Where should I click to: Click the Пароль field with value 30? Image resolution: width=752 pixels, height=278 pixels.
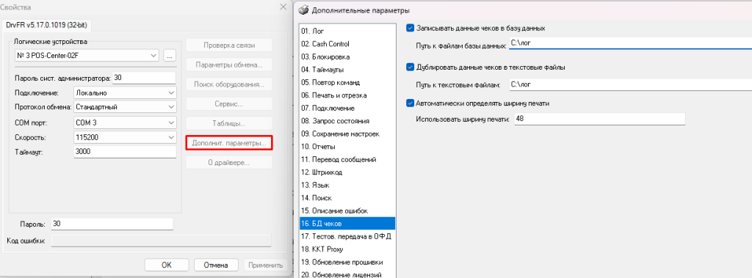112,224
